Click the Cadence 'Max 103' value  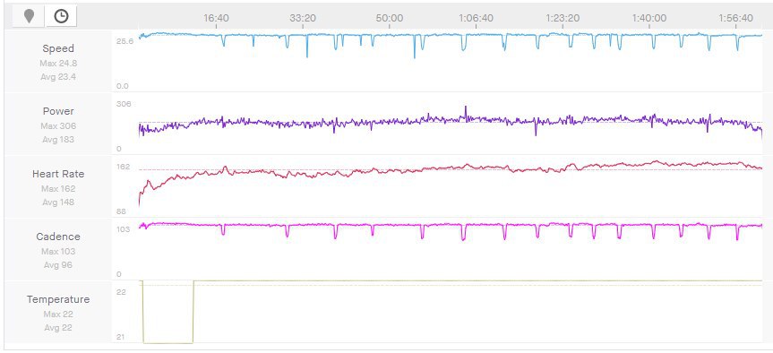click(x=58, y=252)
